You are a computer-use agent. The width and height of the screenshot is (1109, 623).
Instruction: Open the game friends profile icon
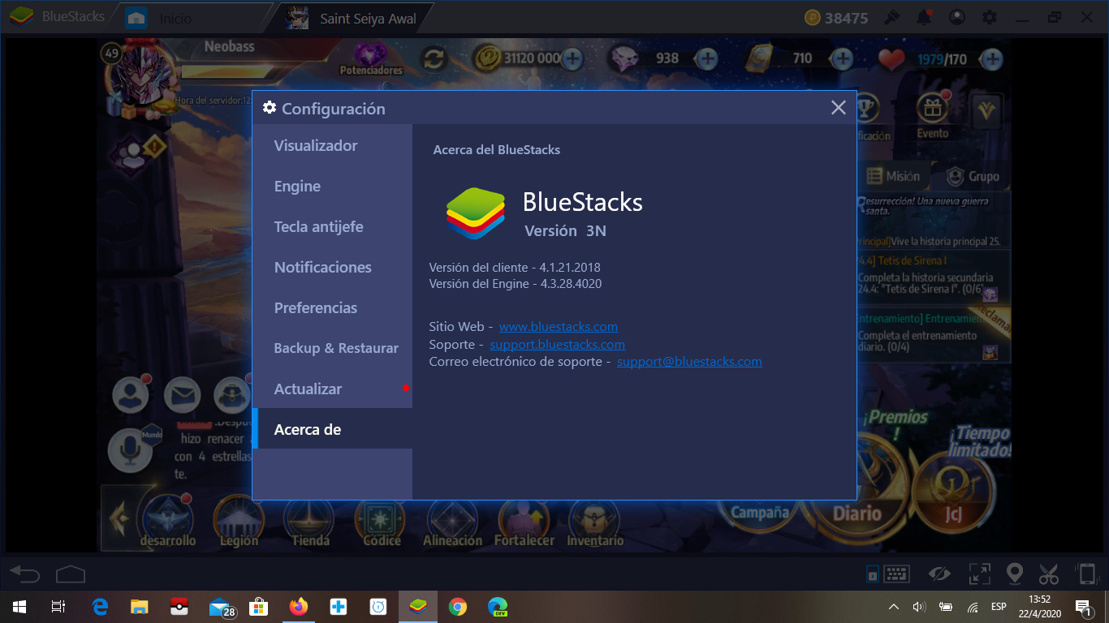131,395
